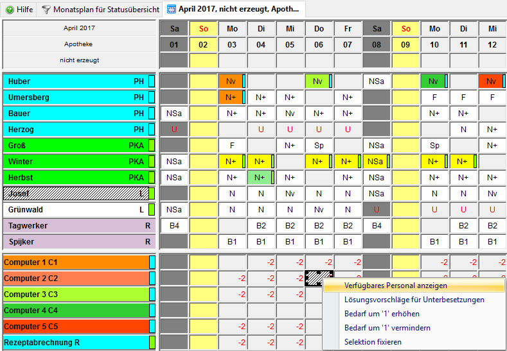Choose 'Selektion fixieren' from context menu
507x351 pixels.
pyautogui.click(x=373, y=342)
